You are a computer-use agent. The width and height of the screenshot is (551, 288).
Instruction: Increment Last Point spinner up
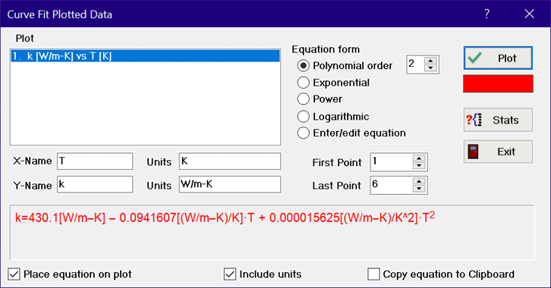419,181
